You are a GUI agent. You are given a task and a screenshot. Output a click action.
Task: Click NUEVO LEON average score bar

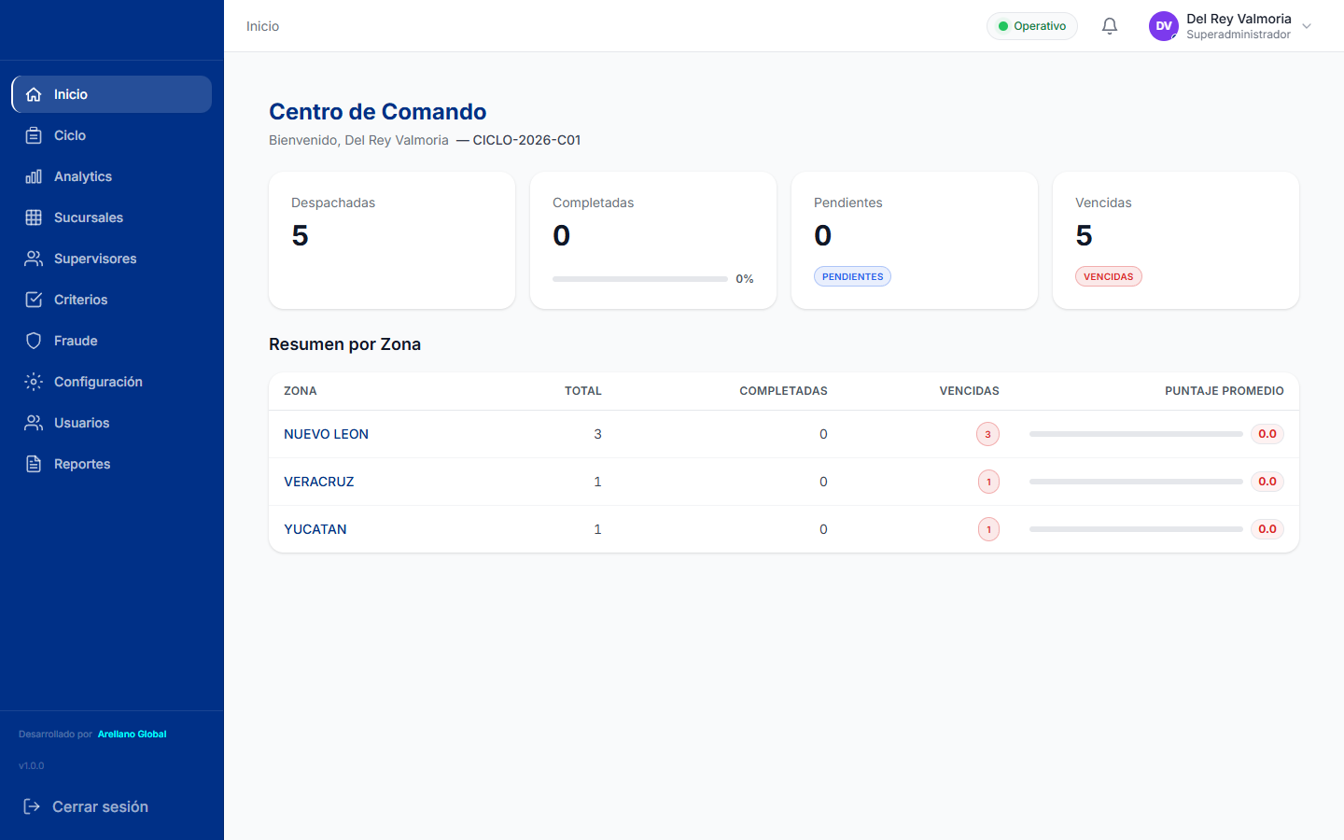coord(1136,434)
